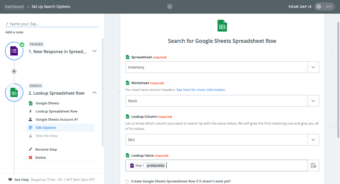Collapse the Lookup Spreadsheet Row step

[95, 93]
